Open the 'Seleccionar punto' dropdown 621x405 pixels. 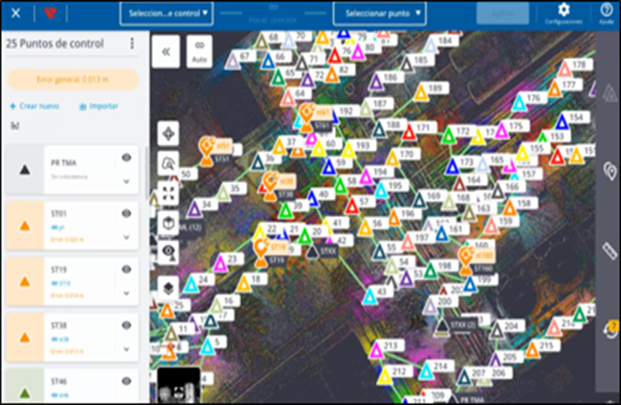click(380, 13)
